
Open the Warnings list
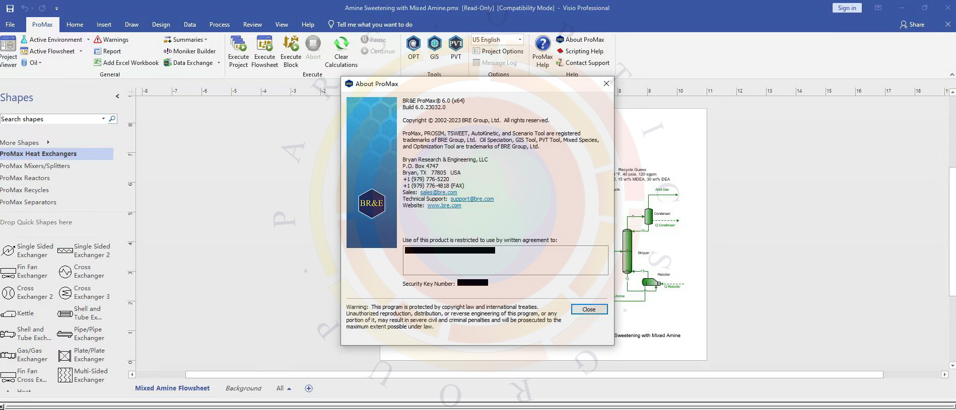[x=111, y=39]
